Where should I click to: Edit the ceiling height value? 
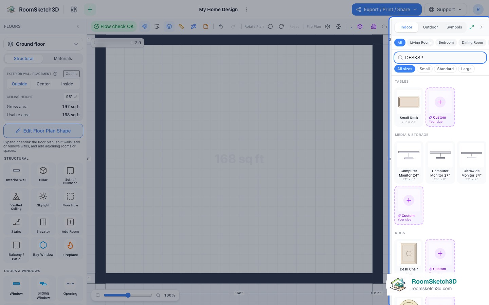72,97
